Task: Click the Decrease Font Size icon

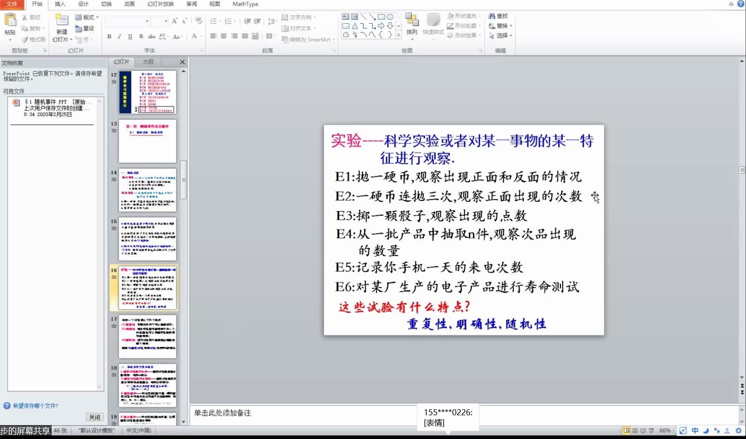Action: 184,21
